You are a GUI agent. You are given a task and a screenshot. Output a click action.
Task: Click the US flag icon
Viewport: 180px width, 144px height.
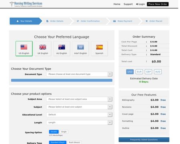(24, 47)
